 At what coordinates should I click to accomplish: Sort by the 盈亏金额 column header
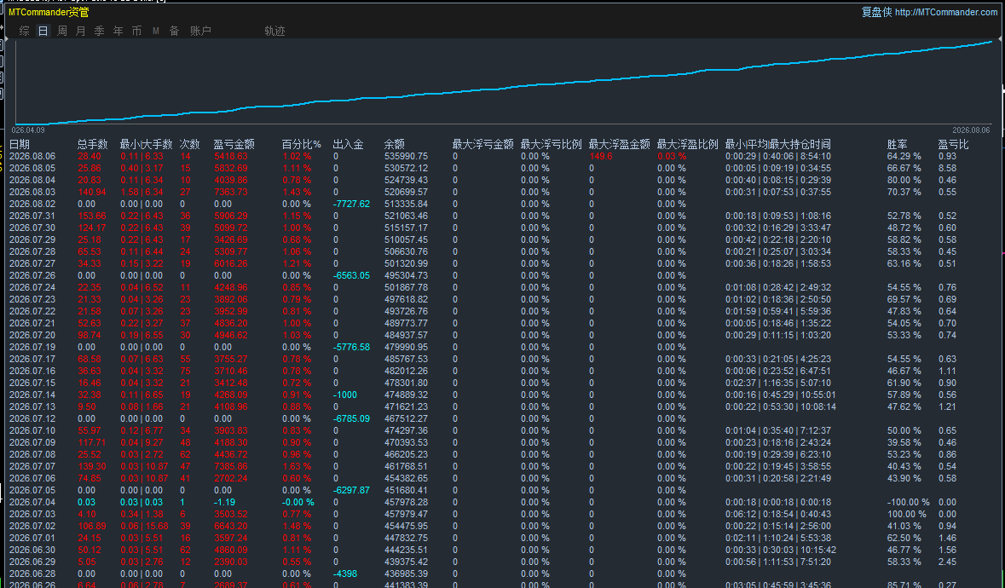(234, 144)
